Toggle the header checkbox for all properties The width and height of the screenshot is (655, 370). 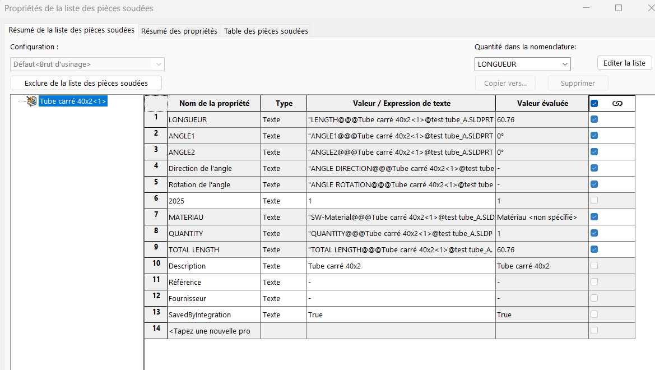tap(594, 104)
